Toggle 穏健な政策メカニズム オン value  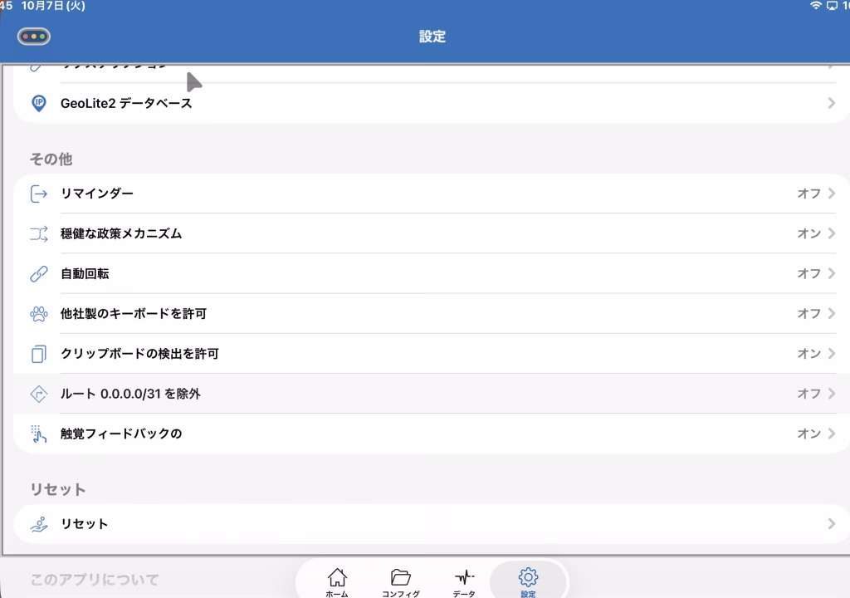click(808, 234)
